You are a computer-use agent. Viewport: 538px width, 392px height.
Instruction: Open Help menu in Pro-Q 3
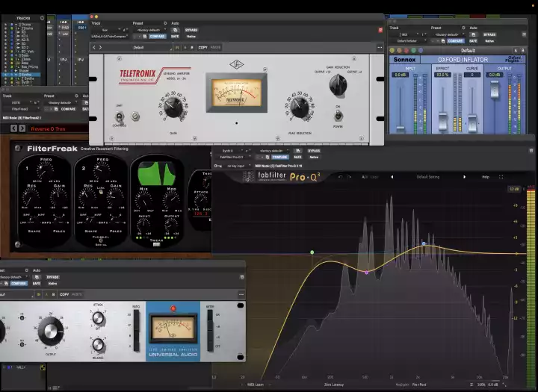[486, 177]
